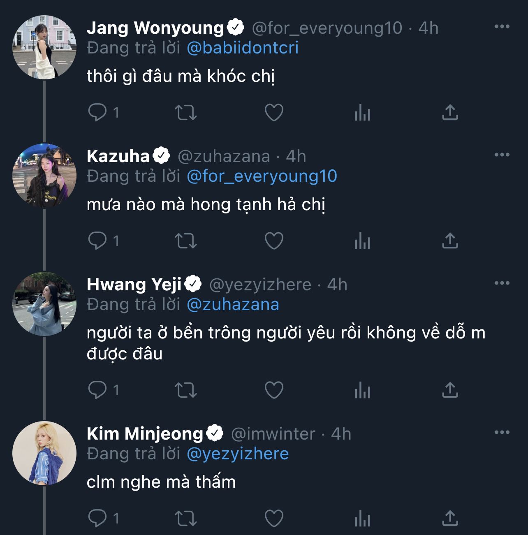Open more options for Jang Wonyoung's tweet
The width and height of the screenshot is (528, 535).
(502, 27)
